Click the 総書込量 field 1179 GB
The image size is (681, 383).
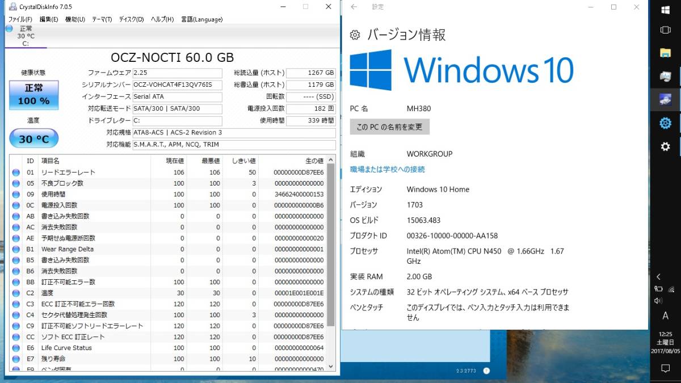[x=311, y=85]
